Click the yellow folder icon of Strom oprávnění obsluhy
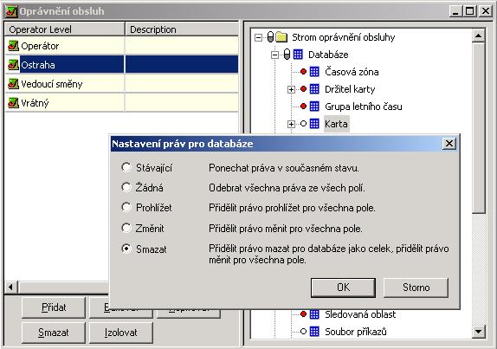 pyautogui.click(x=281, y=37)
